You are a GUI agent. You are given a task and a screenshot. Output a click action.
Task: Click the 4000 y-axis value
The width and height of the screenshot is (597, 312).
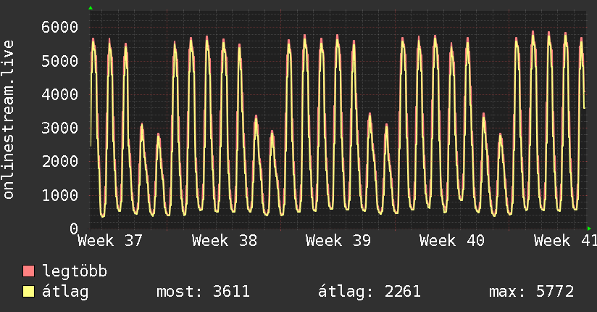coord(60,94)
